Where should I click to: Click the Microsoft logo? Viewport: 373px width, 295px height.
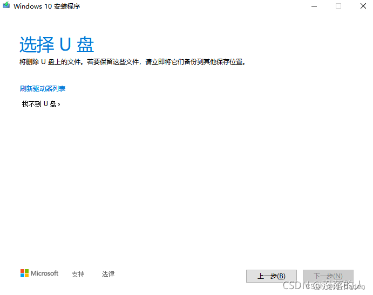tap(39, 273)
